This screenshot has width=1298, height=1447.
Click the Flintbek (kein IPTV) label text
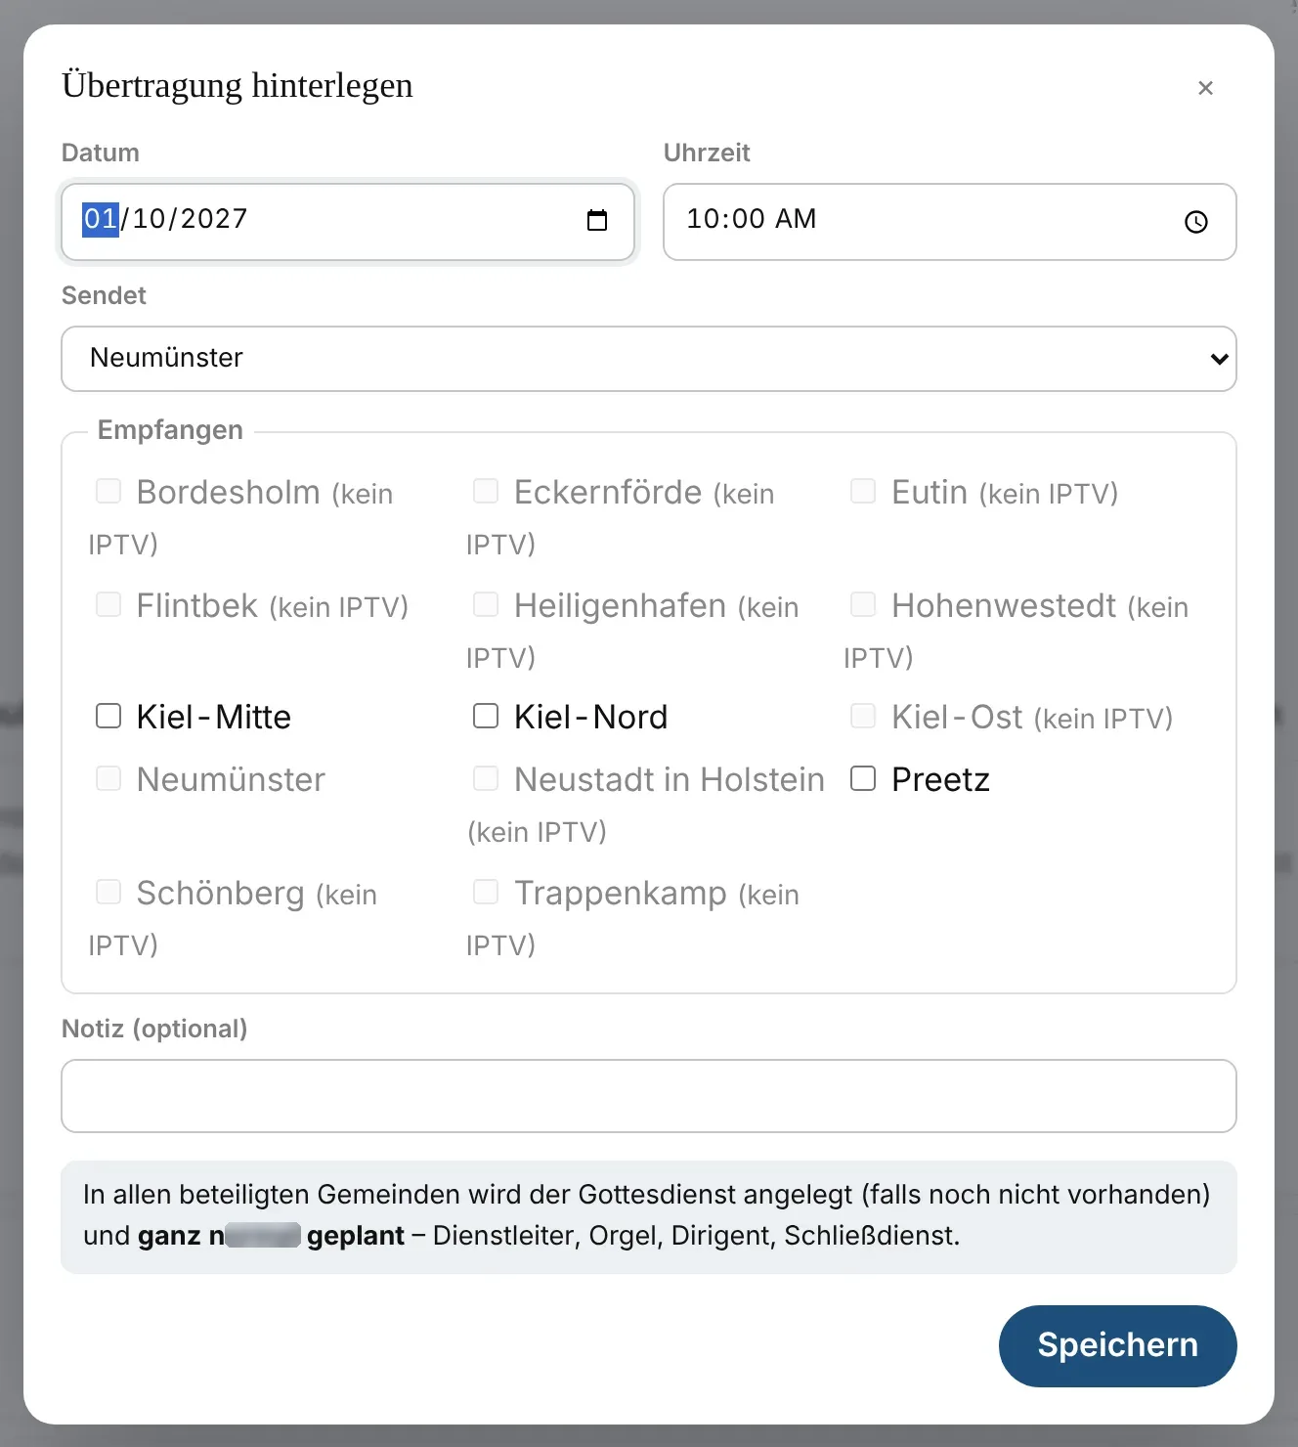tap(273, 605)
